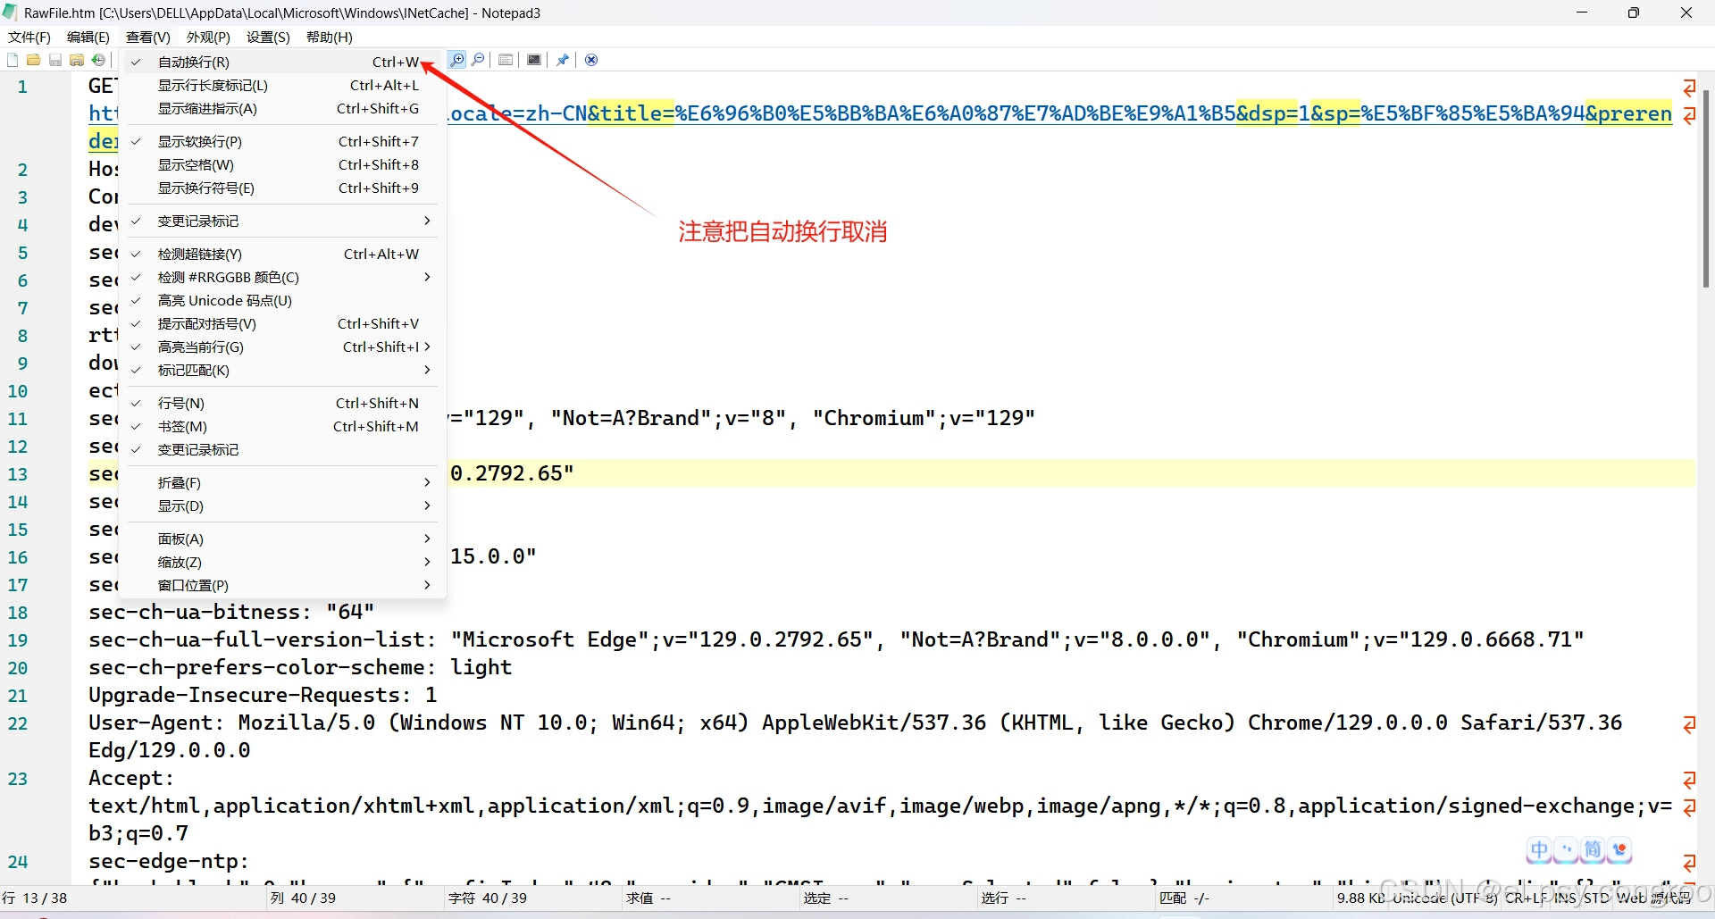1715x919 pixels.
Task: Toggle 显示软换行(P) menu option
Action: pyautogui.click(x=282, y=141)
